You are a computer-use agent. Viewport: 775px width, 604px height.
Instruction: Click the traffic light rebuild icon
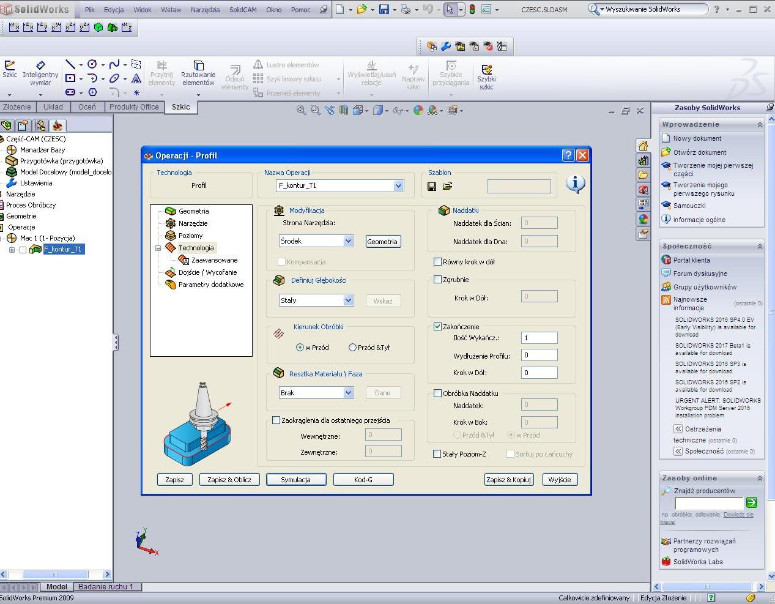[x=472, y=9]
